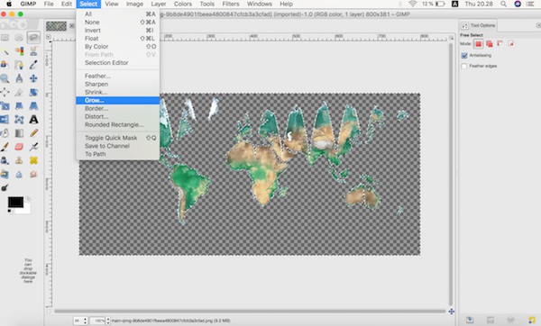Select the Pencil tool
The height and width of the screenshot is (326, 541).
[x=33, y=133]
